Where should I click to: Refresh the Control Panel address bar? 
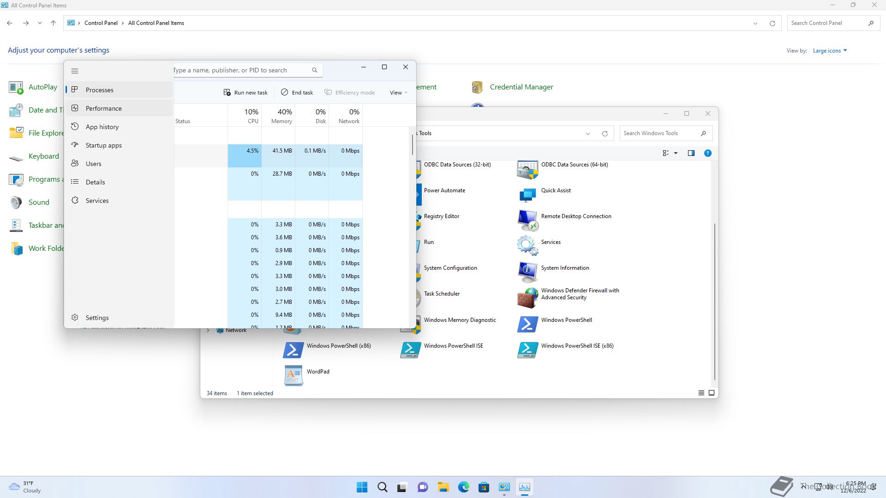(772, 23)
